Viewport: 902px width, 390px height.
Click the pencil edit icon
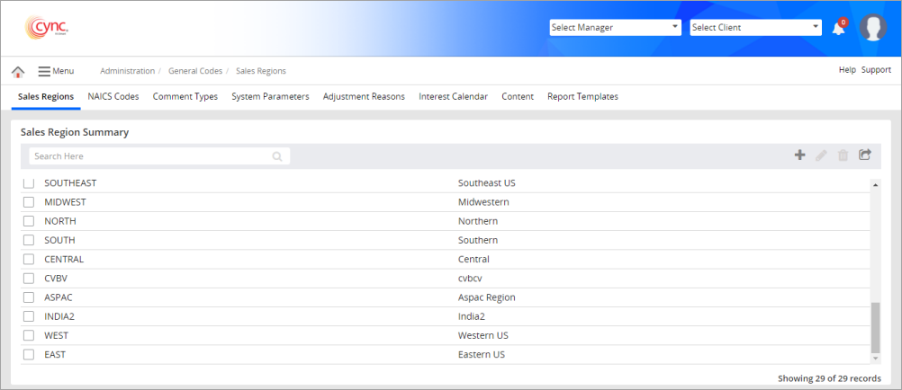coord(821,155)
